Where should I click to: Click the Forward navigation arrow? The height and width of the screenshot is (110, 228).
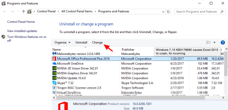(12, 12)
